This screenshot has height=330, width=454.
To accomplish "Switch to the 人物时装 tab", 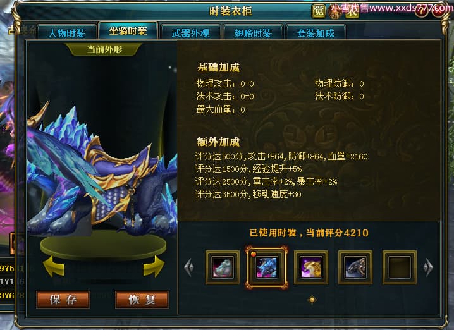I will tap(67, 32).
